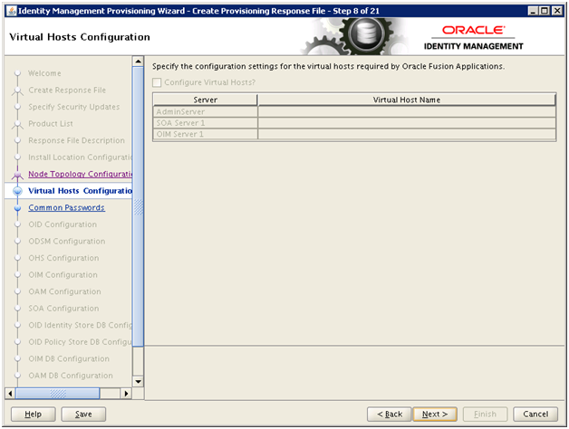Image resolution: width=569 pixels, height=429 pixels.
Task: Select the SOA Server 1 table row
Action: (354, 123)
